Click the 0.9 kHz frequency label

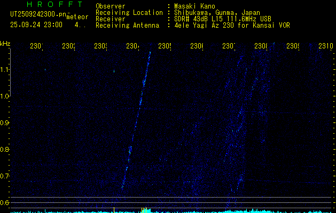point(4,123)
